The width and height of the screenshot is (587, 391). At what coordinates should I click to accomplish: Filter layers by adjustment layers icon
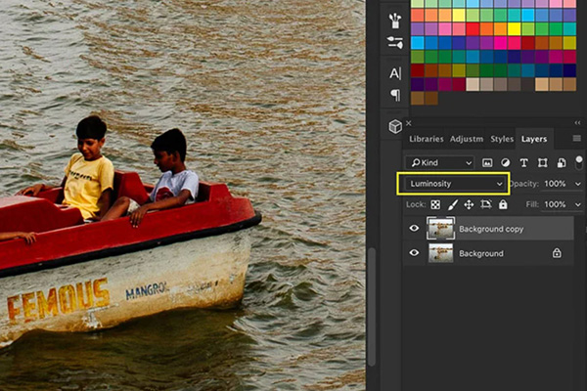tap(506, 162)
